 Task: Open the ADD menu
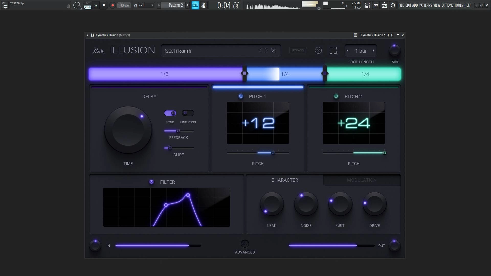(415, 5)
